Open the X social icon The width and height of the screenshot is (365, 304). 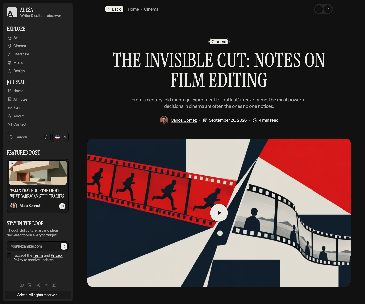pos(30,285)
